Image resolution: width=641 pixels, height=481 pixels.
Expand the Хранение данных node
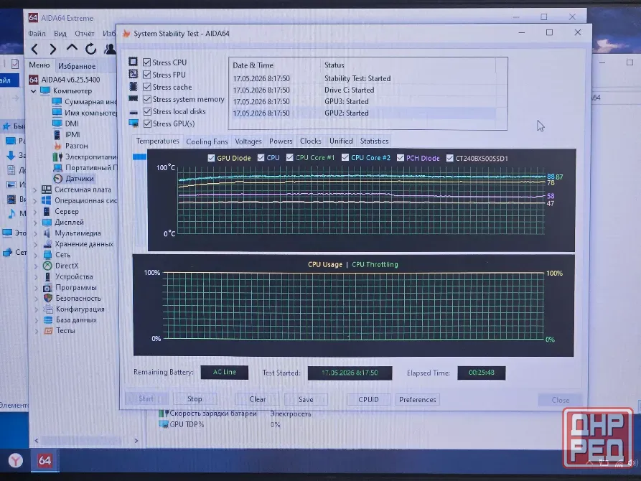(36, 245)
